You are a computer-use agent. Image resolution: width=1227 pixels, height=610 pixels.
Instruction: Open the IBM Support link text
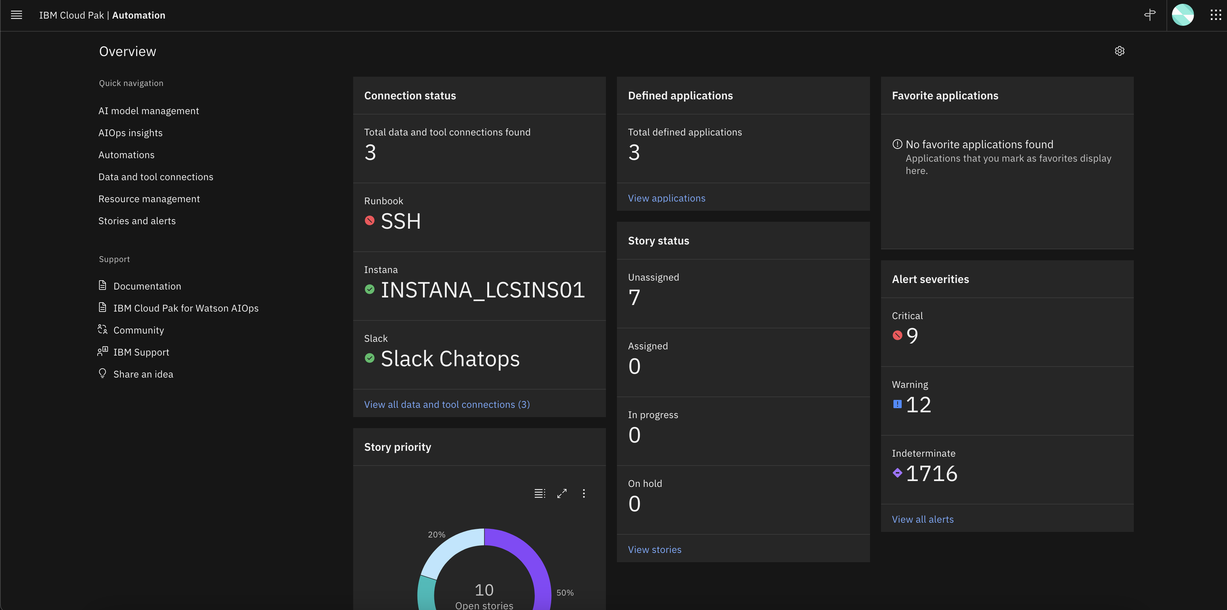pos(141,352)
